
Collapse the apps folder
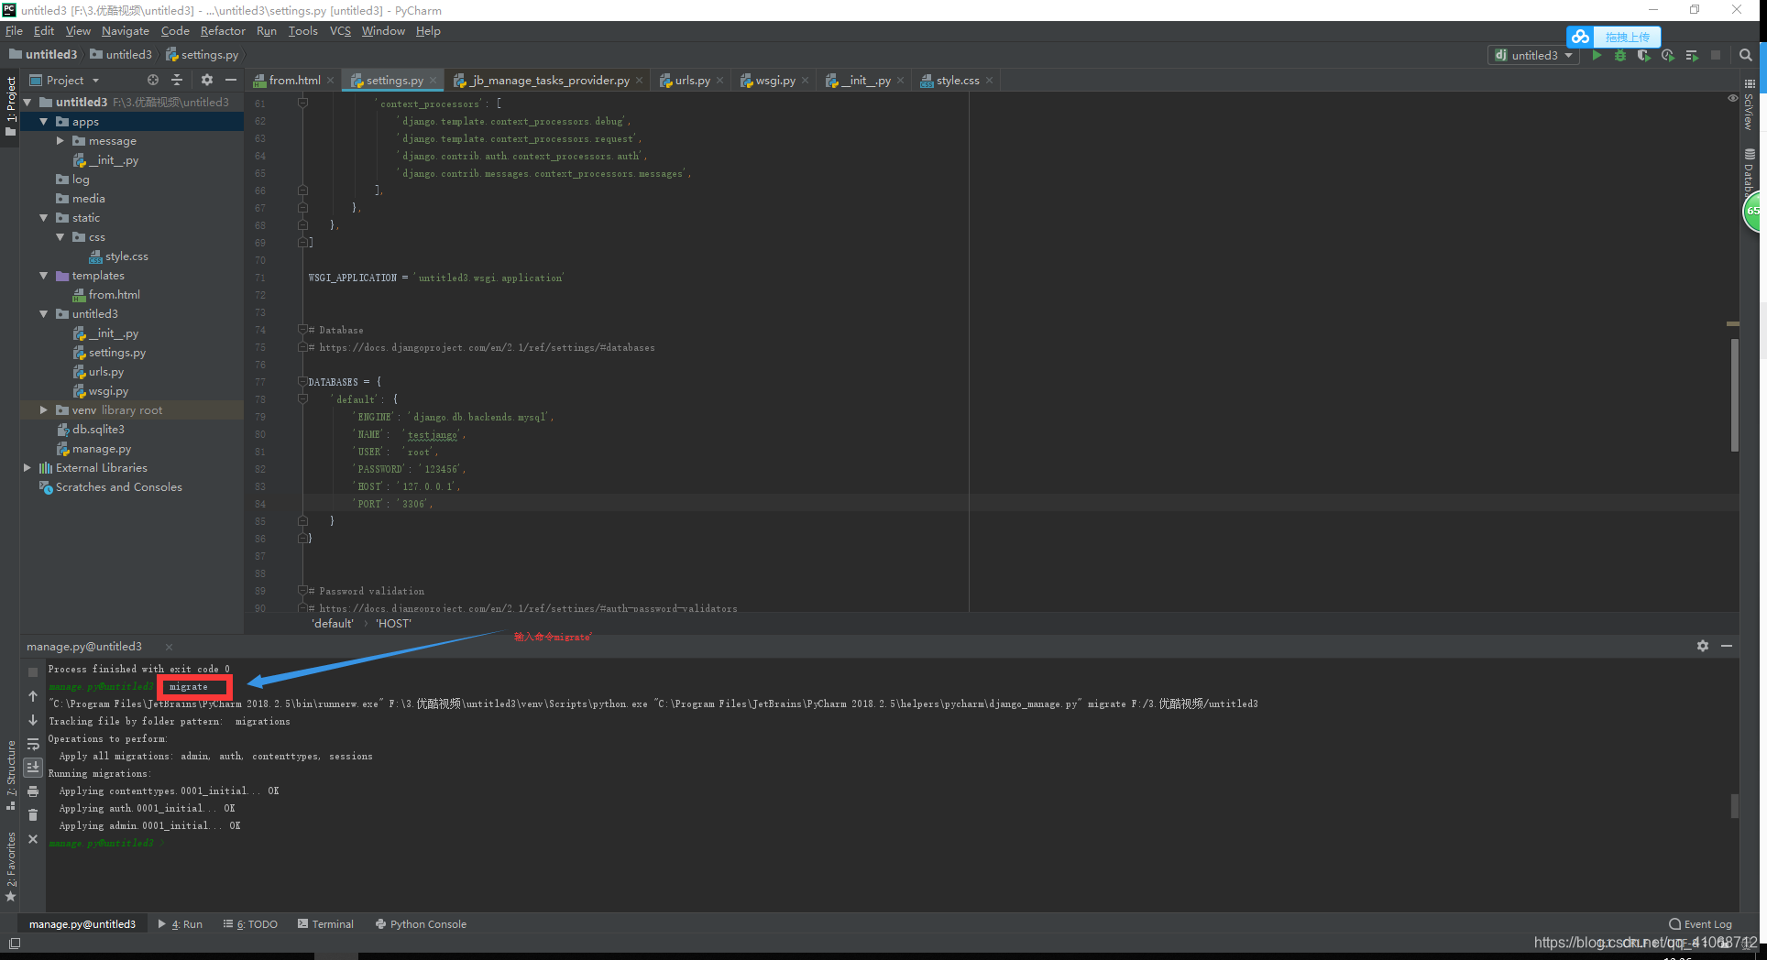point(43,122)
